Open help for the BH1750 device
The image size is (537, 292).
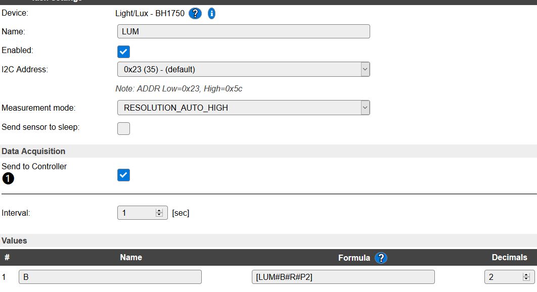click(x=195, y=14)
